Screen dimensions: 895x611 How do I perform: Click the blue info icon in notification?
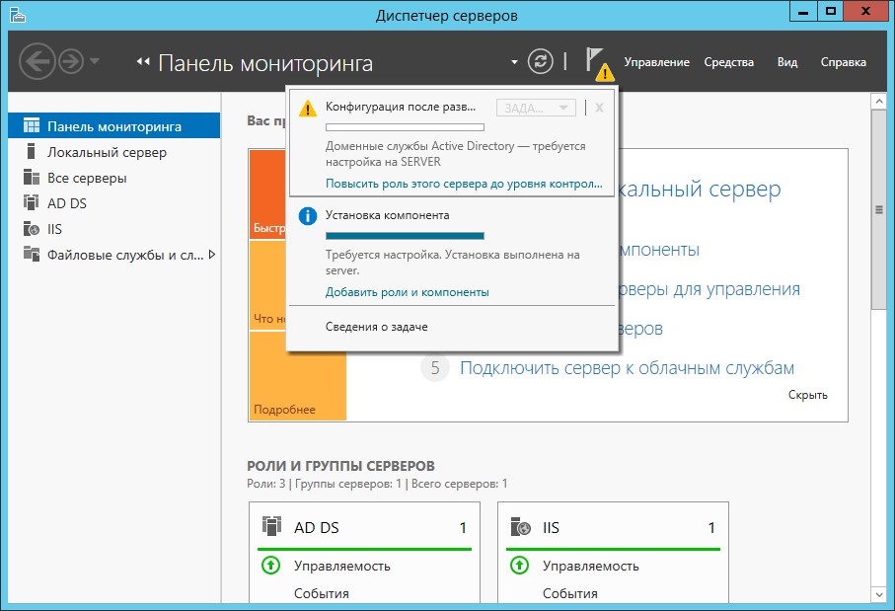308,216
